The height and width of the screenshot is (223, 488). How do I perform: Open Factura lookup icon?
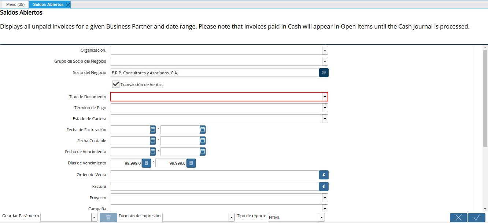pos(324,186)
